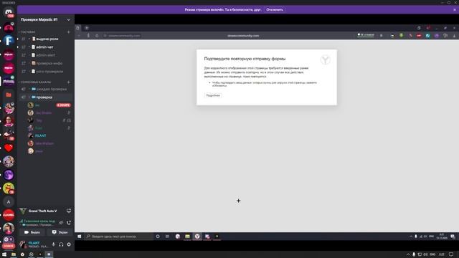
Task: Open the admin-alert text channel
Action: coord(45,55)
